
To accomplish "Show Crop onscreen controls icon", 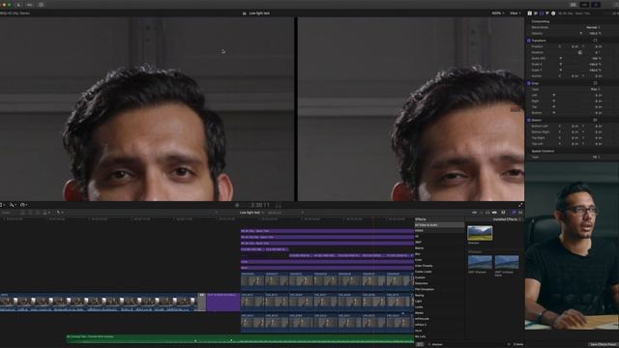I will coord(595,83).
